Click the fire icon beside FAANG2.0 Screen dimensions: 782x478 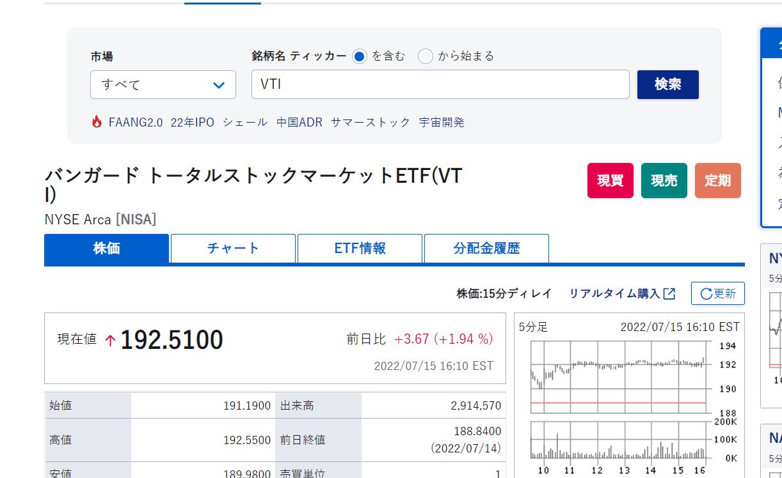click(x=97, y=122)
